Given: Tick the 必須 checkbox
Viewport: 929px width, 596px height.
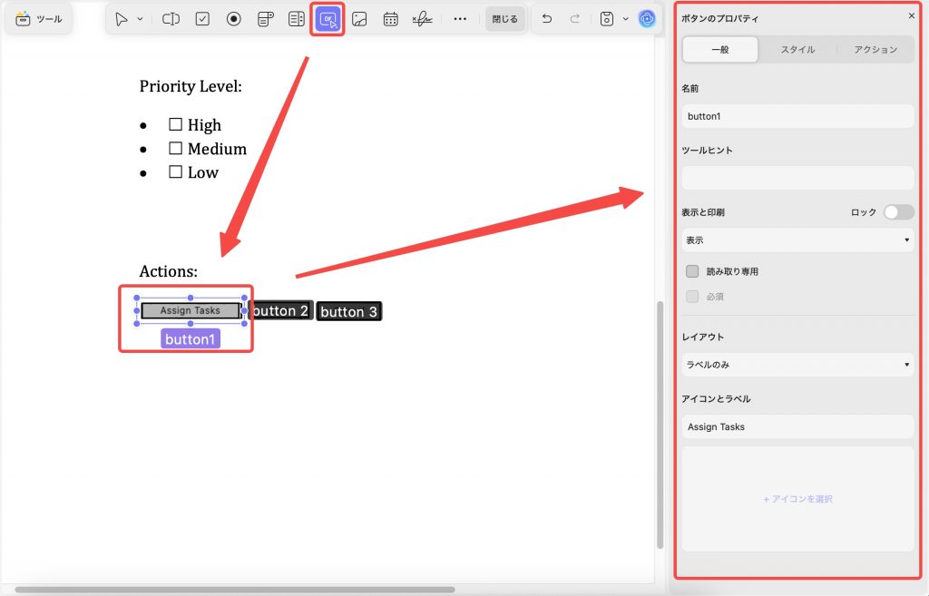Looking at the screenshot, I should 692,297.
